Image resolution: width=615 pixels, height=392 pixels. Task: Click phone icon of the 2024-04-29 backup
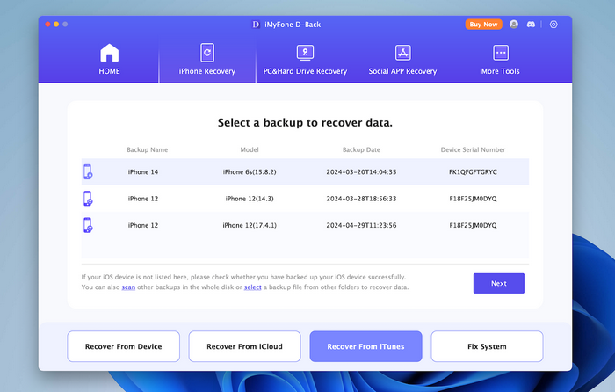[x=88, y=225]
